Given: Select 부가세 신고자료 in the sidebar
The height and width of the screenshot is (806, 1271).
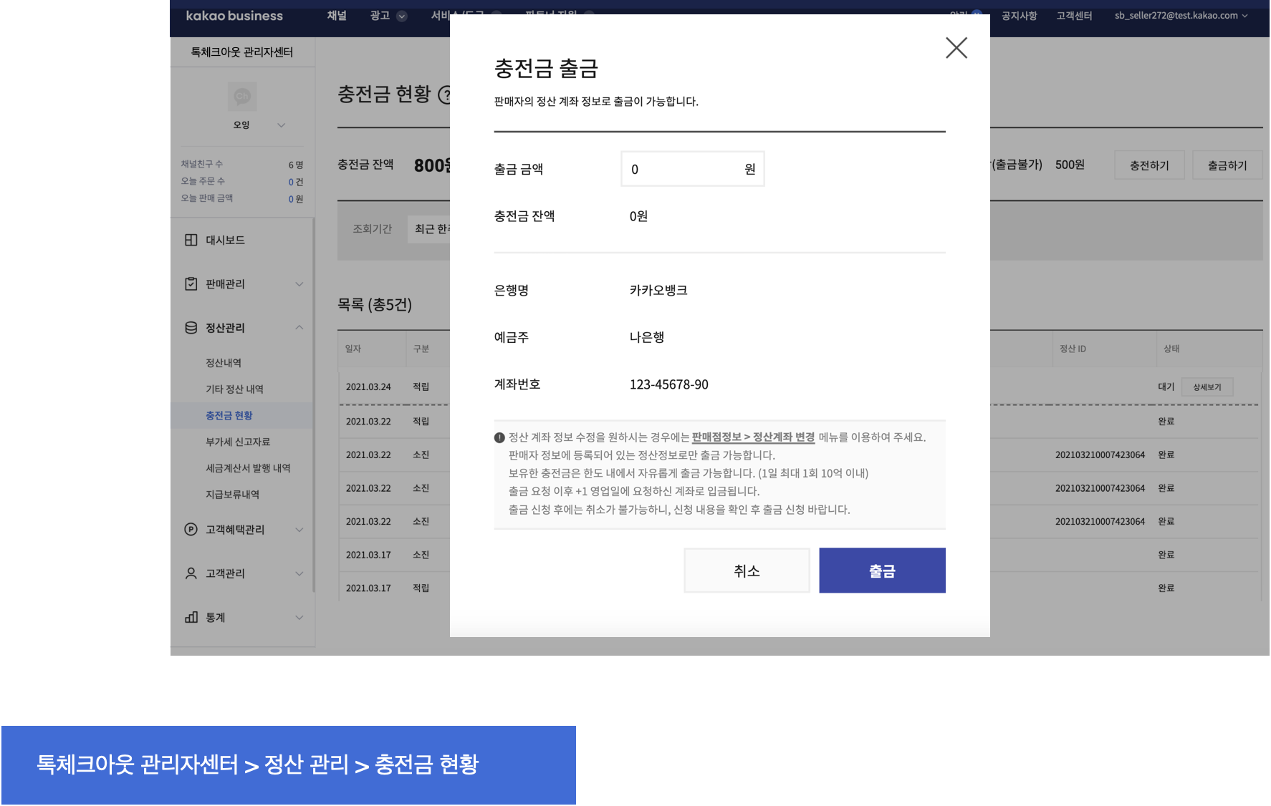Looking at the screenshot, I should 238,442.
